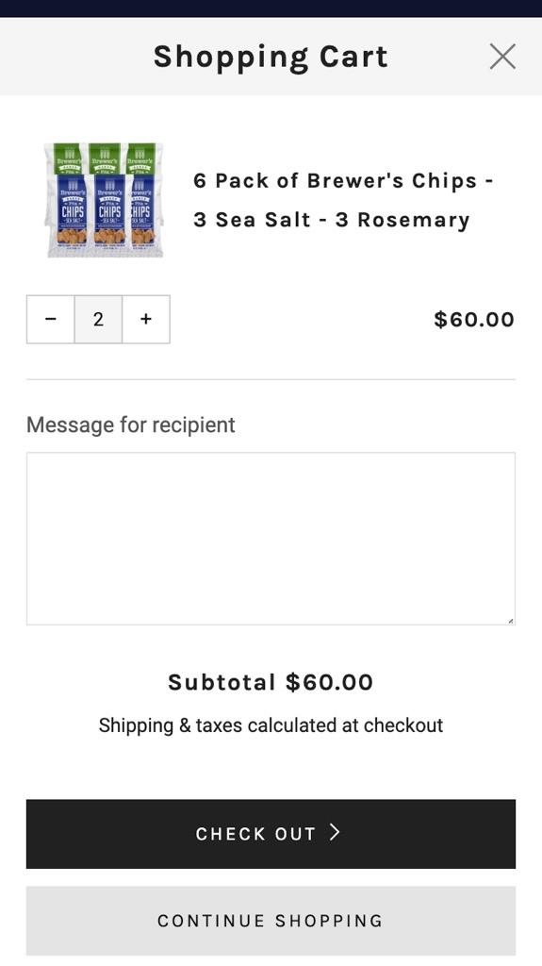Open the 6 Pack of Brewer's Chips title link
Screen dimensions: 542x966
coord(343,200)
